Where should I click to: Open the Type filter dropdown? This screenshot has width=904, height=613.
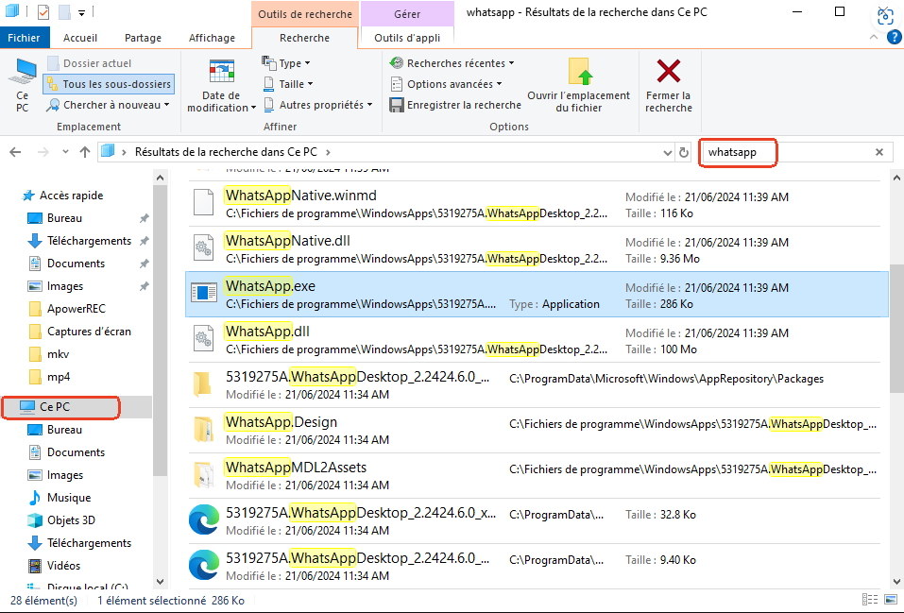tap(286, 63)
